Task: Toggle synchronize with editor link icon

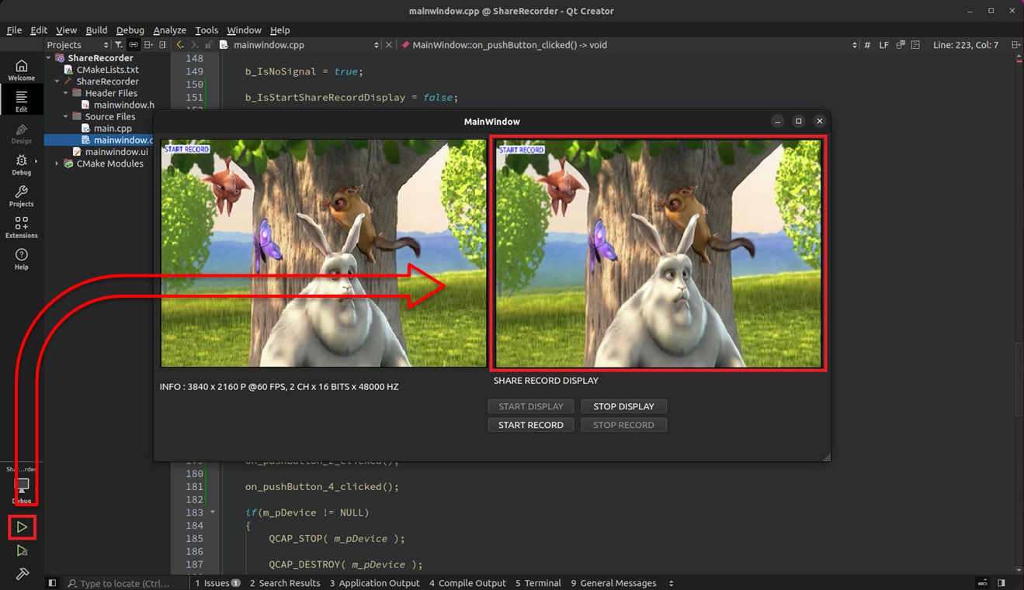Action: tap(134, 45)
